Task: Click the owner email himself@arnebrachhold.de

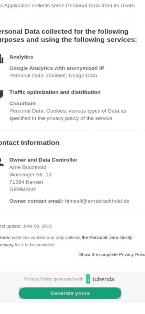Action: coord(97,201)
